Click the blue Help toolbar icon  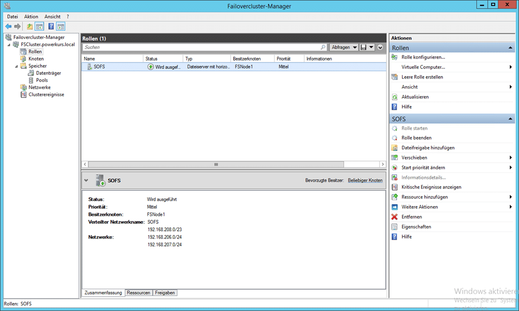tap(51, 26)
